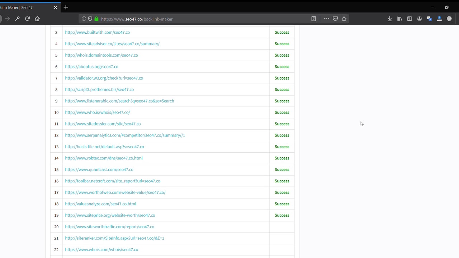Open site information icon in address bar

pyautogui.click(x=84, y=19)
